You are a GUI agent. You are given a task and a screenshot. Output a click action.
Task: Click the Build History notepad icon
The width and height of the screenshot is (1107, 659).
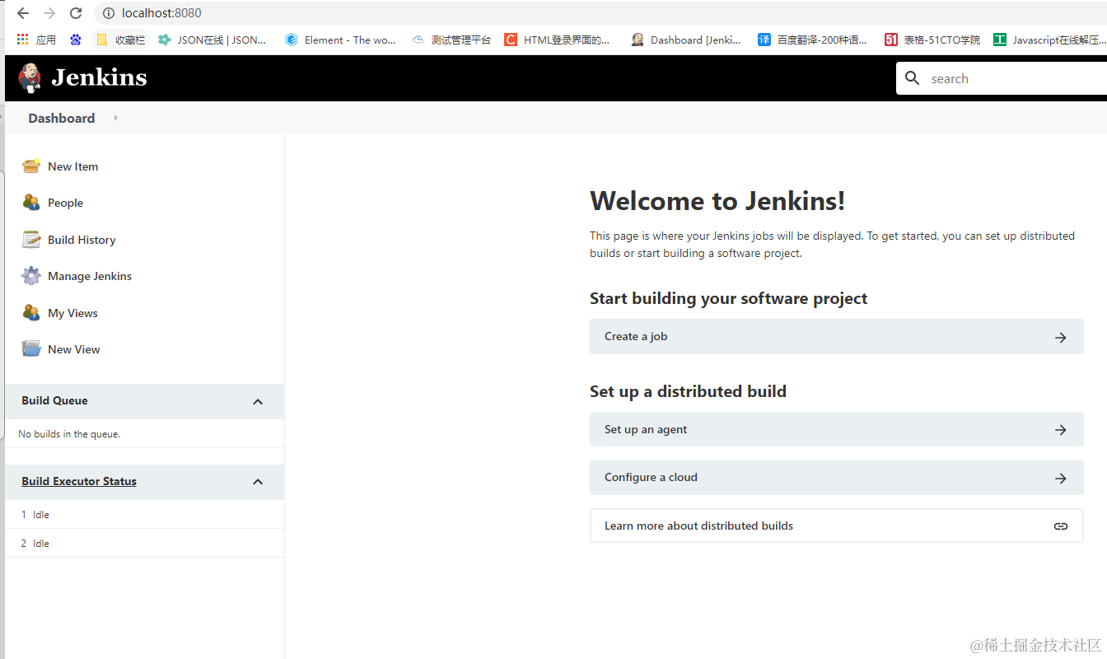point(31,240)
